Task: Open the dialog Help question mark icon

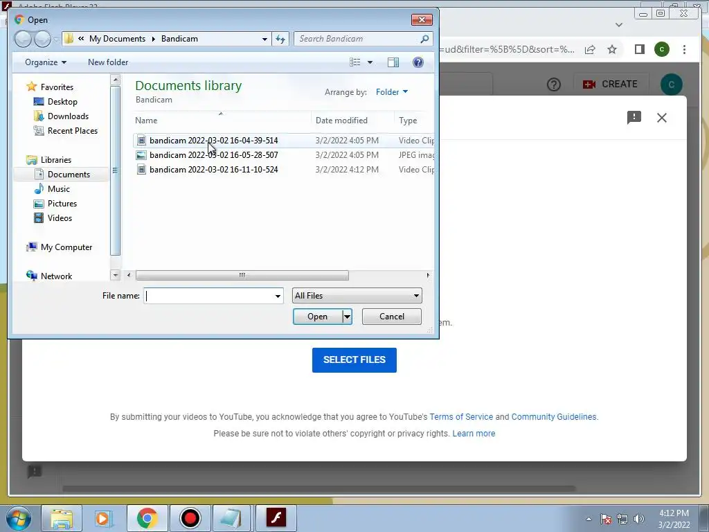Action: (x=418, y=62)
